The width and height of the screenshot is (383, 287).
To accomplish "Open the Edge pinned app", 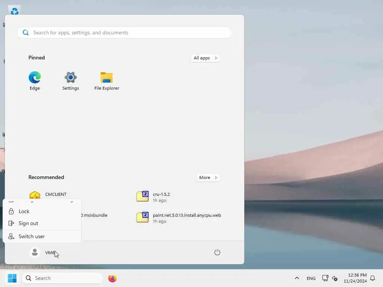I will (35, 81).
